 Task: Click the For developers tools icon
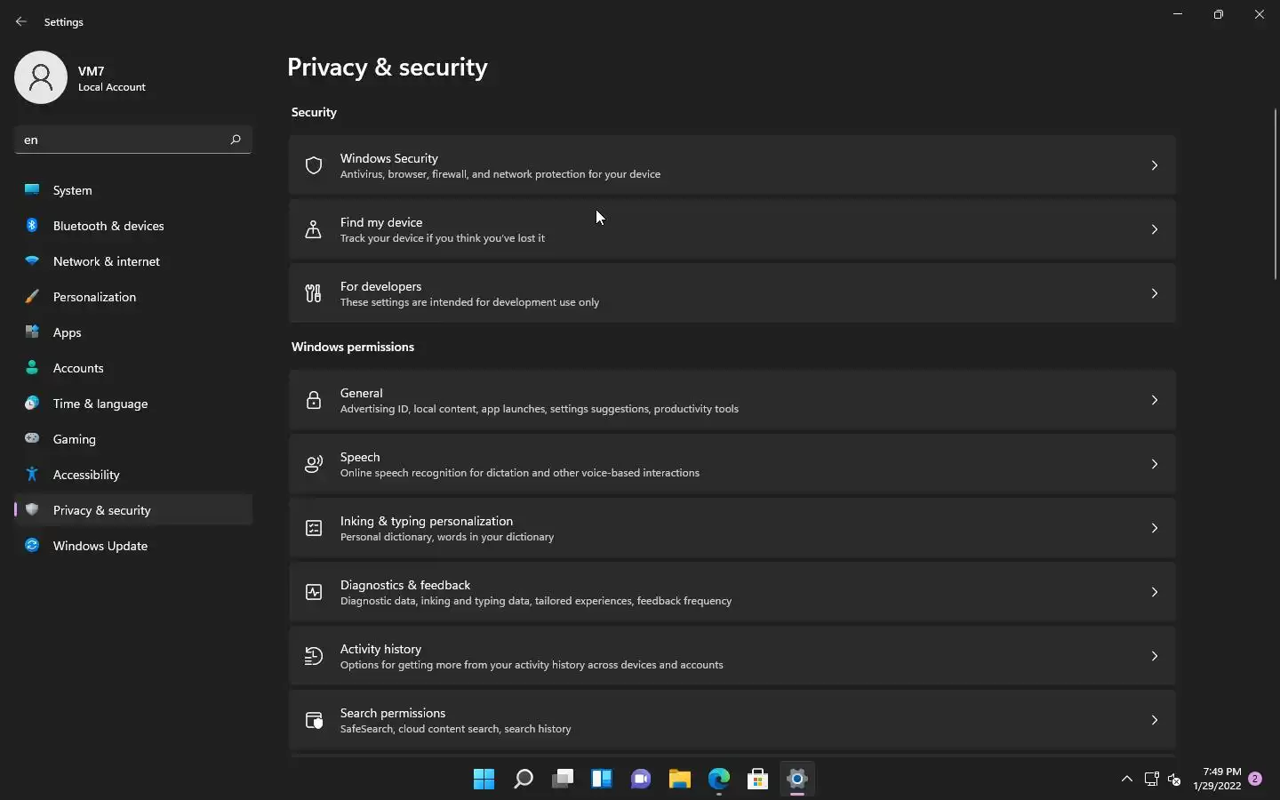coord(314,293)
